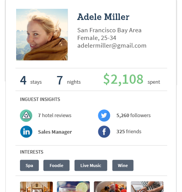Click the Adele Miller name heading
This screenshot has height=192, width=182.
(x=103, y=17)
